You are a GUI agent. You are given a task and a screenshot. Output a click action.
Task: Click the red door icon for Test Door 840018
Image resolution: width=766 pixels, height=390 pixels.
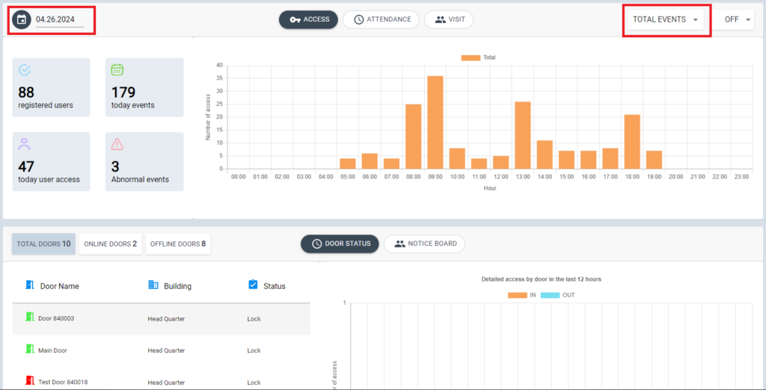[30, 381]
